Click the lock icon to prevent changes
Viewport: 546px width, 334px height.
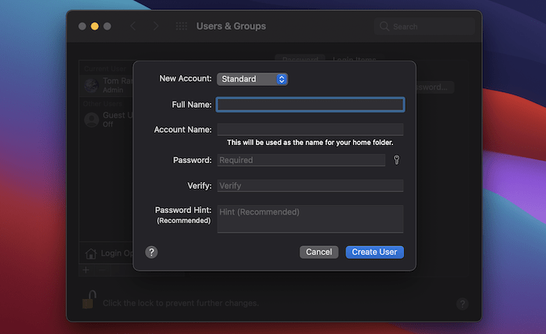click(x=89, y=300)
